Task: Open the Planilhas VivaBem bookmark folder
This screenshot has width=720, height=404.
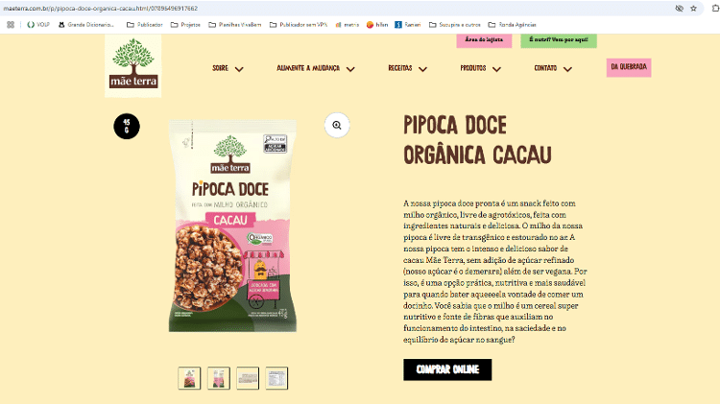Action: [x=234, y=25]
